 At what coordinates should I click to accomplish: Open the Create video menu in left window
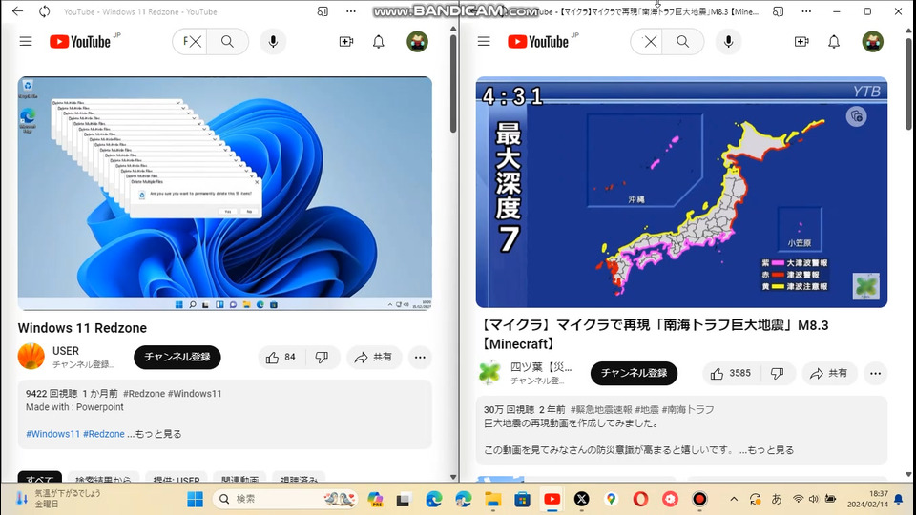[x=346, y=41]
